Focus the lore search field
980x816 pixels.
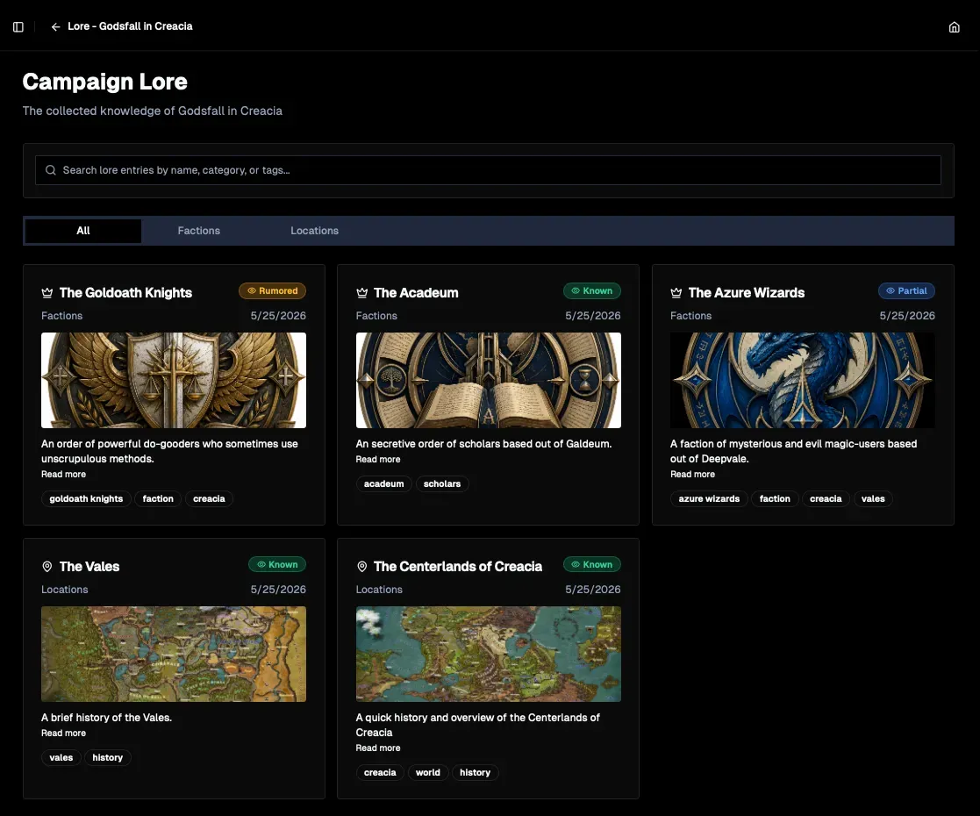coord(488,170)
